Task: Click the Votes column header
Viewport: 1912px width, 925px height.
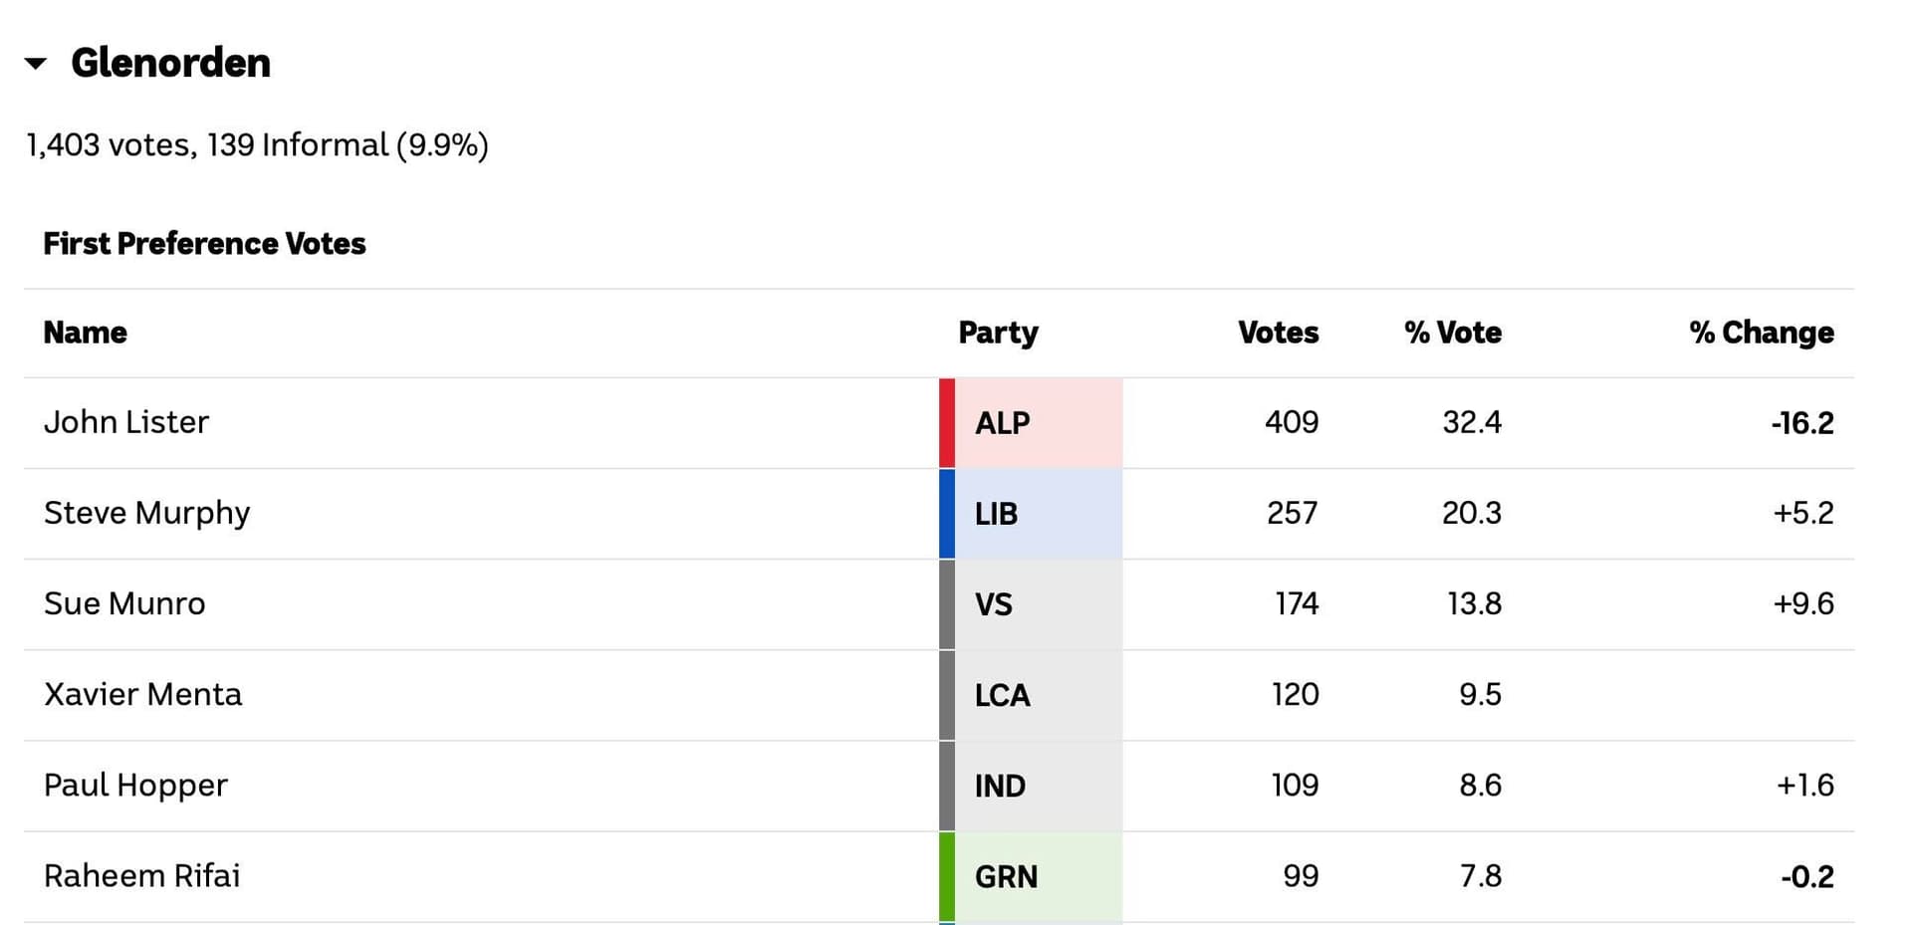Action: coord(1278,333)
